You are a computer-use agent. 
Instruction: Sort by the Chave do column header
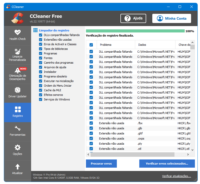[183, 45]
